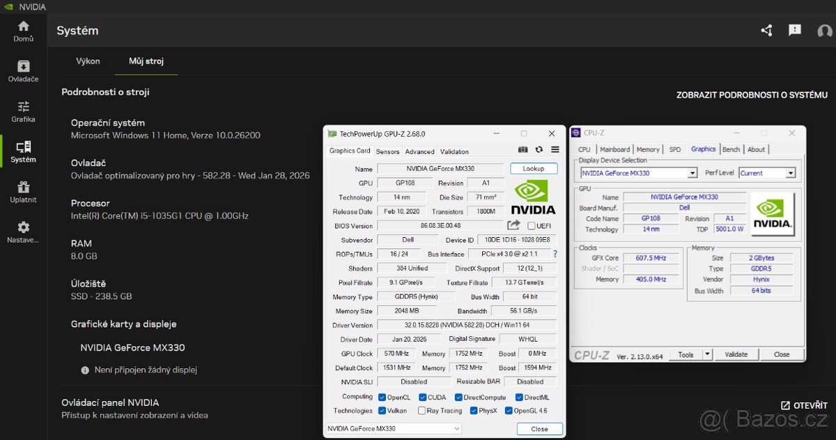Toggle OpenGL 4.6 checkbox in GPU-Z
The width and height of the screenshot is (836, 440).
[x=507, y=411]
